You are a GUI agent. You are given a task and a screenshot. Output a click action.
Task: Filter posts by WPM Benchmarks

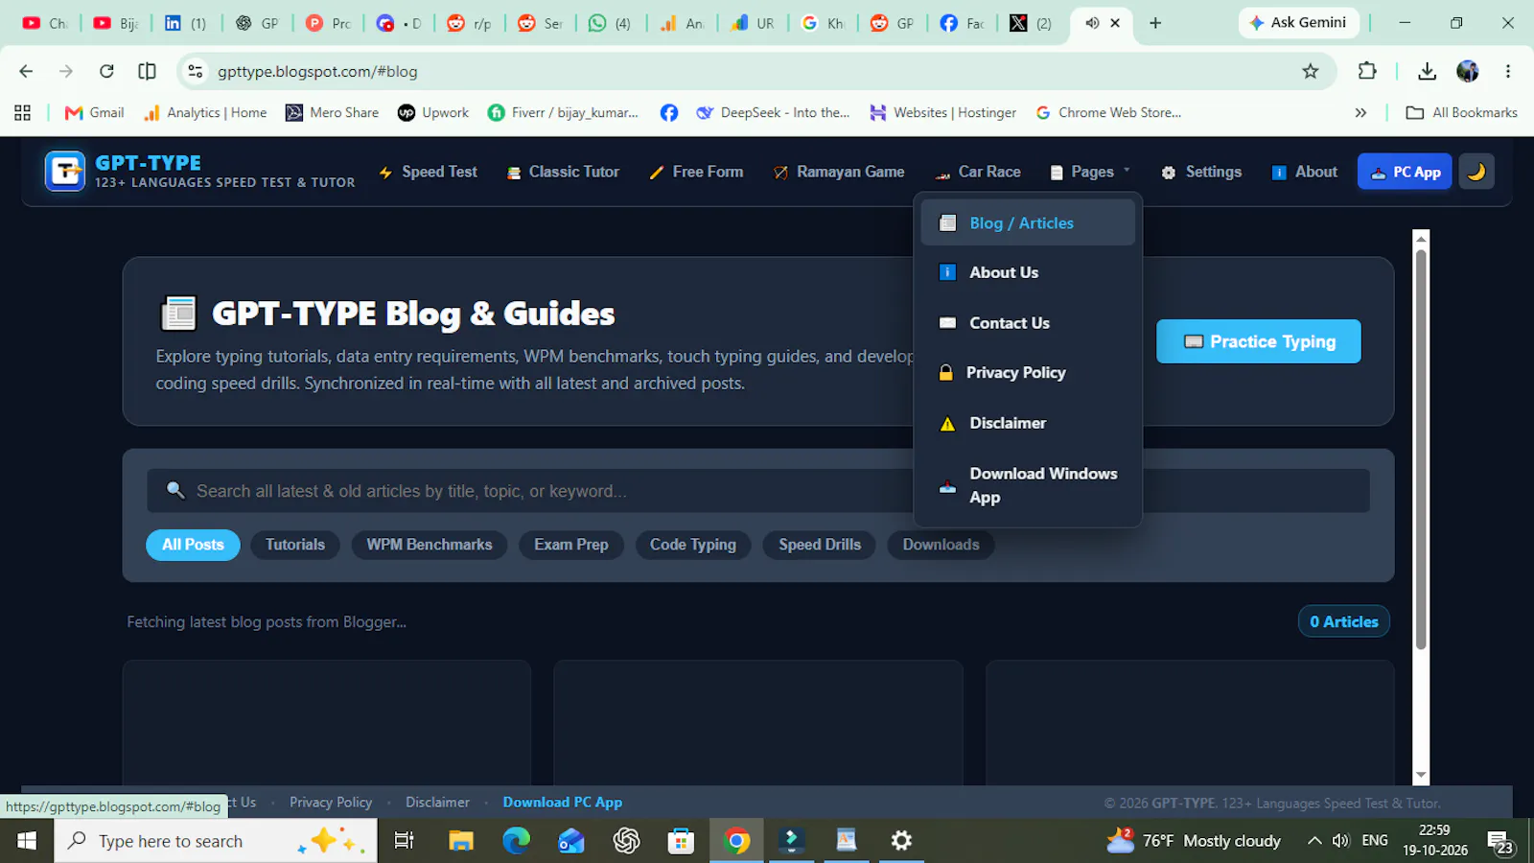point(430,545)
